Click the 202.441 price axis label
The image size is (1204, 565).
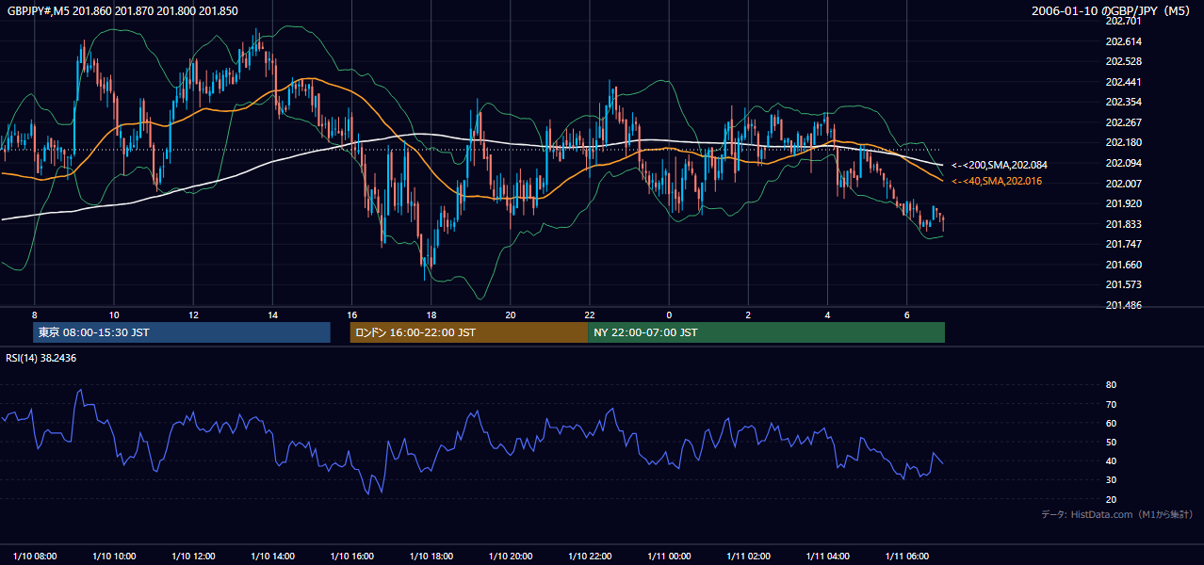(x=1124, y=82)
